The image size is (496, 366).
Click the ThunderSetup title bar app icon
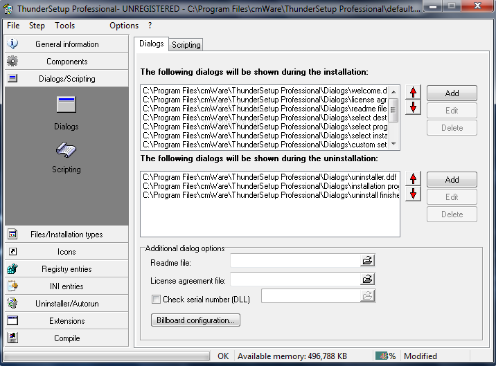coord(8,8)
